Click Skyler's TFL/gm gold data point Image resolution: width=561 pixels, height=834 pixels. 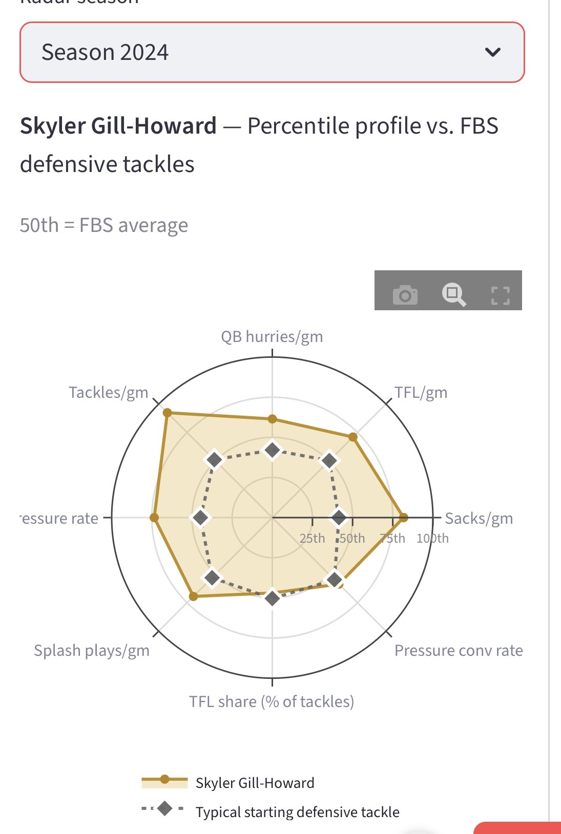click(x=353, y=437)
